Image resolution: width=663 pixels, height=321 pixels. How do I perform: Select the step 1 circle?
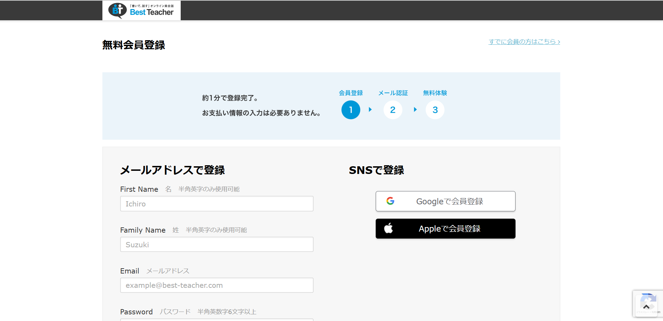(351, 110)
